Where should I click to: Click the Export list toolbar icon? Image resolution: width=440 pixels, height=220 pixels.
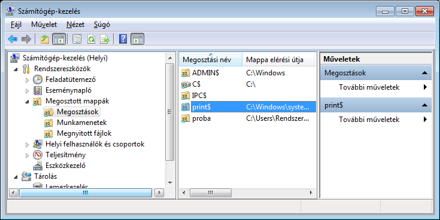tap(105, 39)
